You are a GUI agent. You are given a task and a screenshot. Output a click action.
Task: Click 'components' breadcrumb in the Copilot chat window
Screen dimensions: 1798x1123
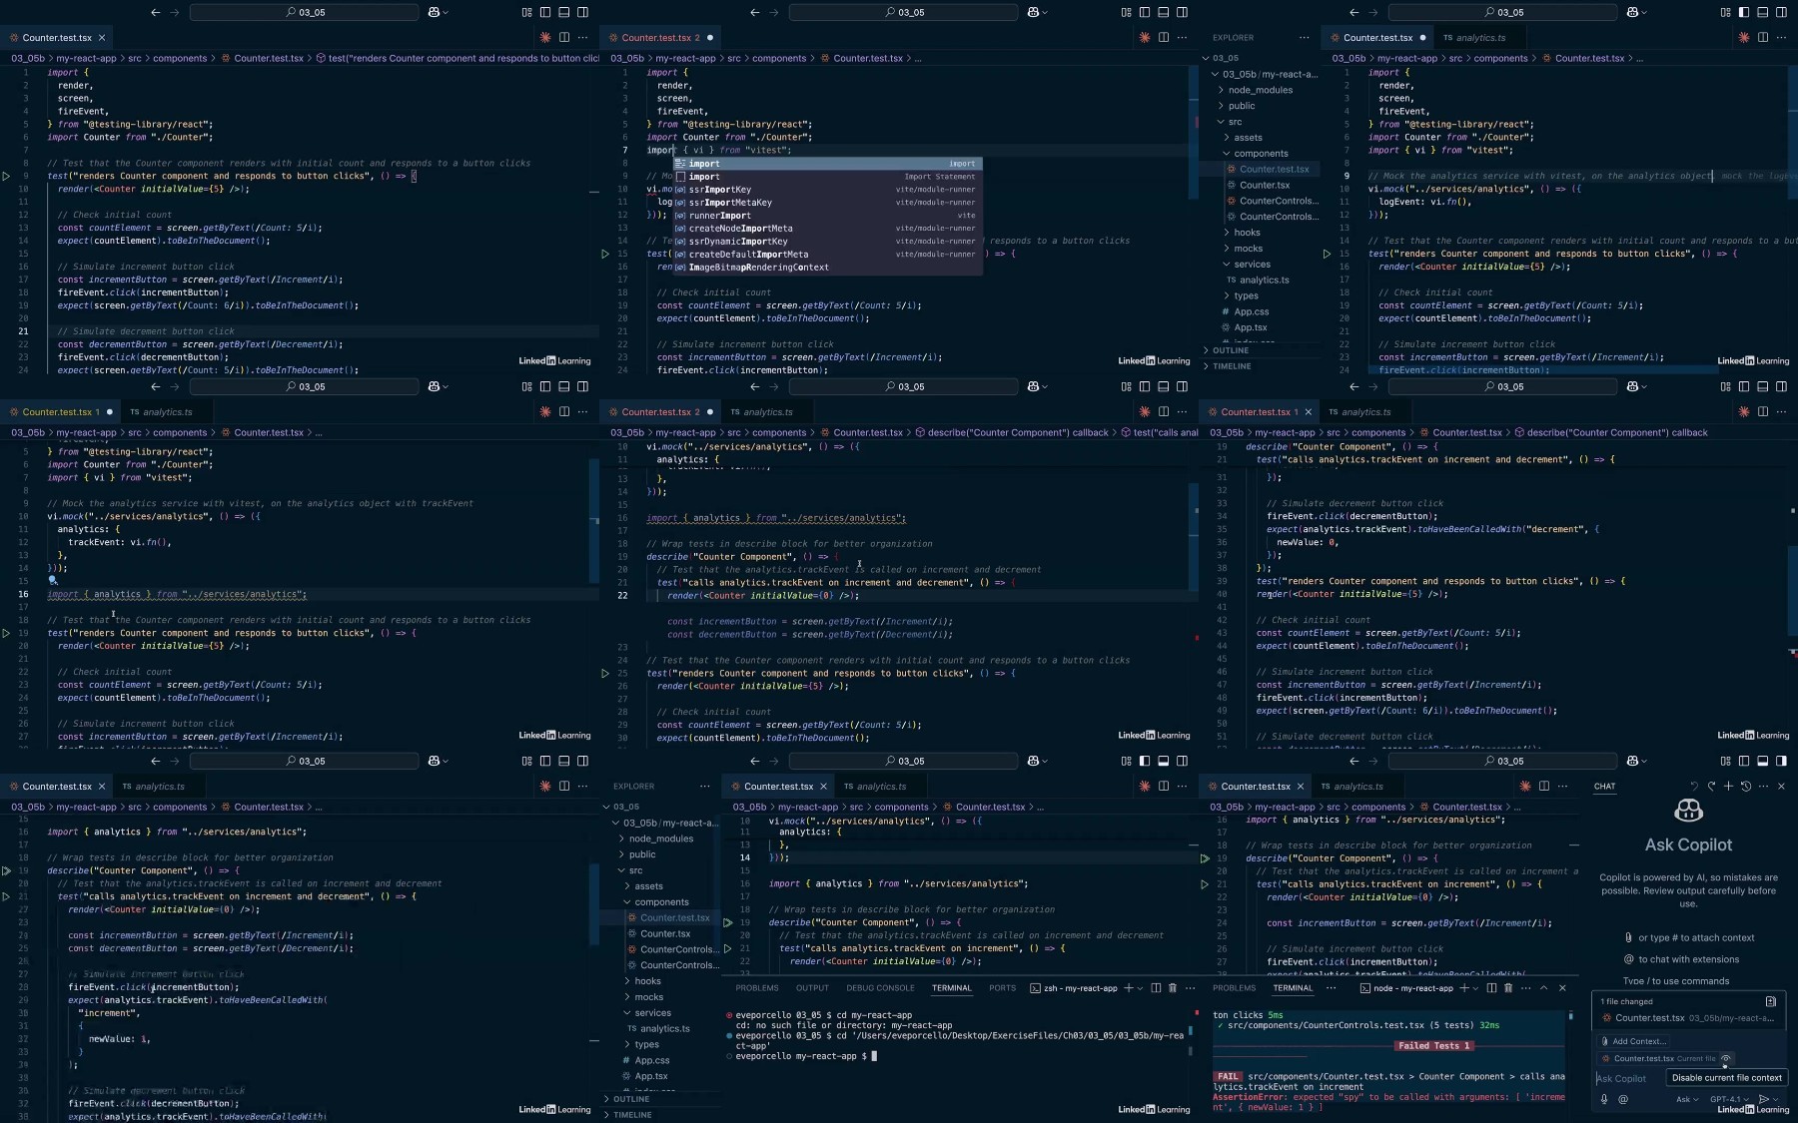pyautogui.click(x=1378, y=808)
